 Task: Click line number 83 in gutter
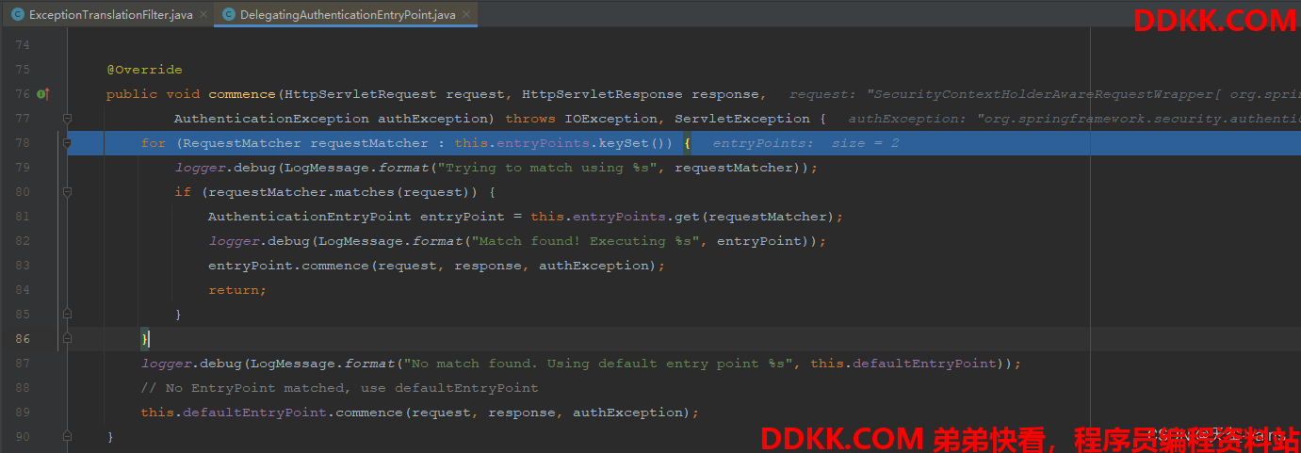tap(23, 266)
